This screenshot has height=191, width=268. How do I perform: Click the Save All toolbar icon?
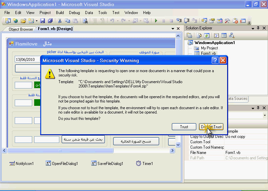click(x=50, y=21)
